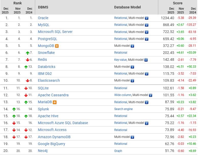Click the Key-value link for Redis
Viewport: 198px width, 155px height.
[x=120, y=60]
